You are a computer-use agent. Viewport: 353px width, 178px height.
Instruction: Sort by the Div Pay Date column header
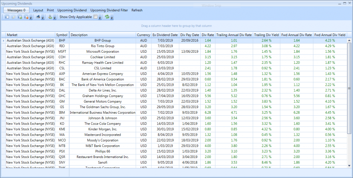[x=190, y=35]
